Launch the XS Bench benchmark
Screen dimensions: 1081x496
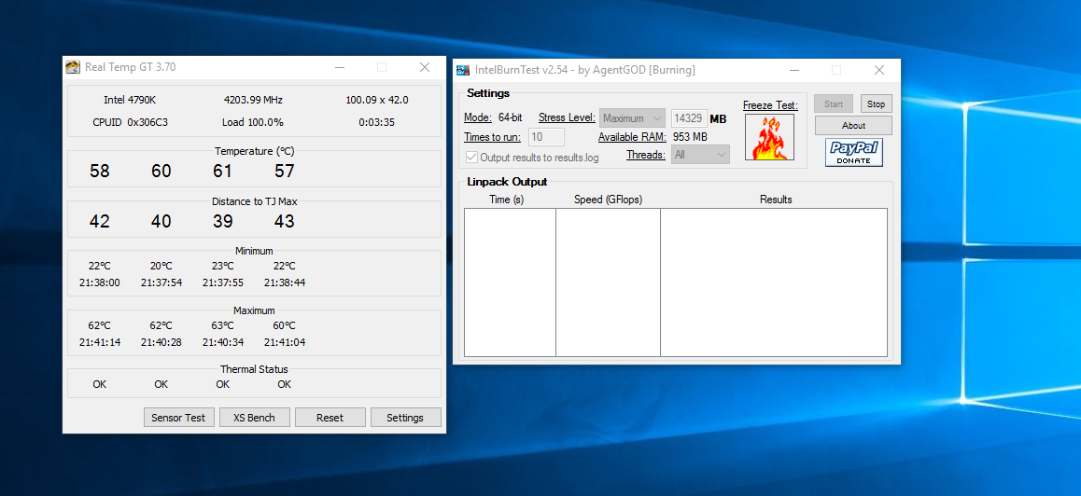coord(255,418)
